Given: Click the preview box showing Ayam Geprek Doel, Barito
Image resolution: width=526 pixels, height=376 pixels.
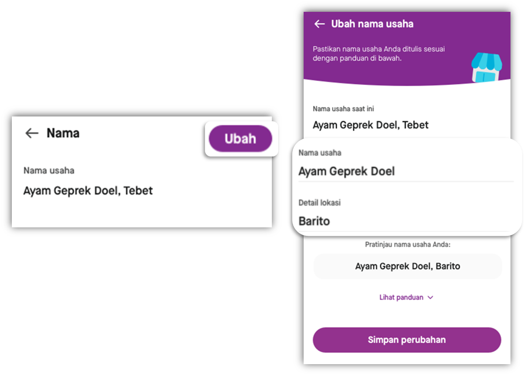Looking at the screenshot, I should (x=407, y=266).
